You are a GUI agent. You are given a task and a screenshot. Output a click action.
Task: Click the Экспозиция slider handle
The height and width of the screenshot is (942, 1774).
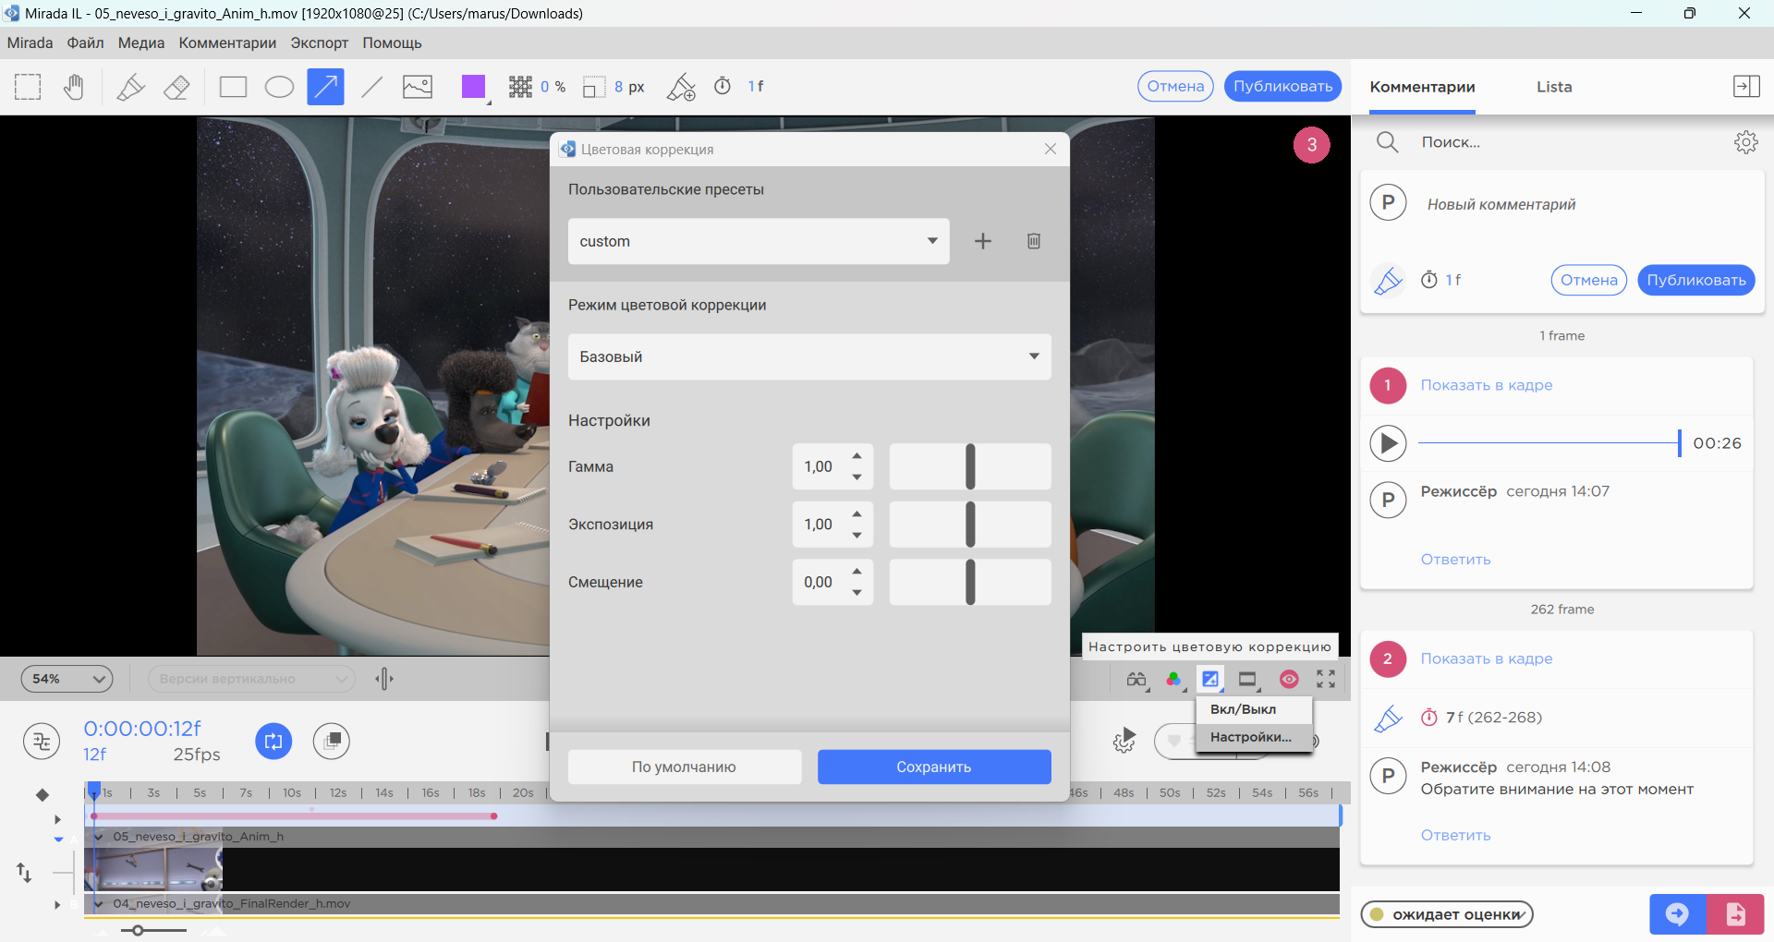click(970, 525)
